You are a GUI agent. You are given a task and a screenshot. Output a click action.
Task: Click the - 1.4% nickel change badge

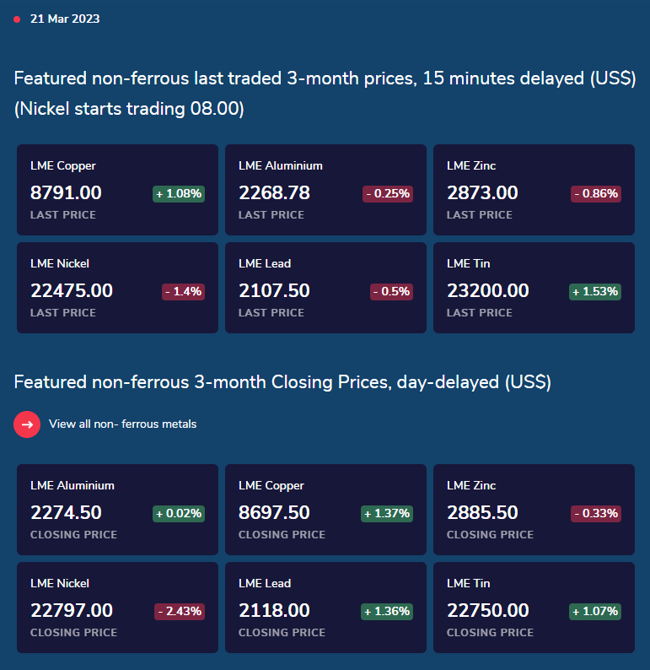[x=183, y=291]
